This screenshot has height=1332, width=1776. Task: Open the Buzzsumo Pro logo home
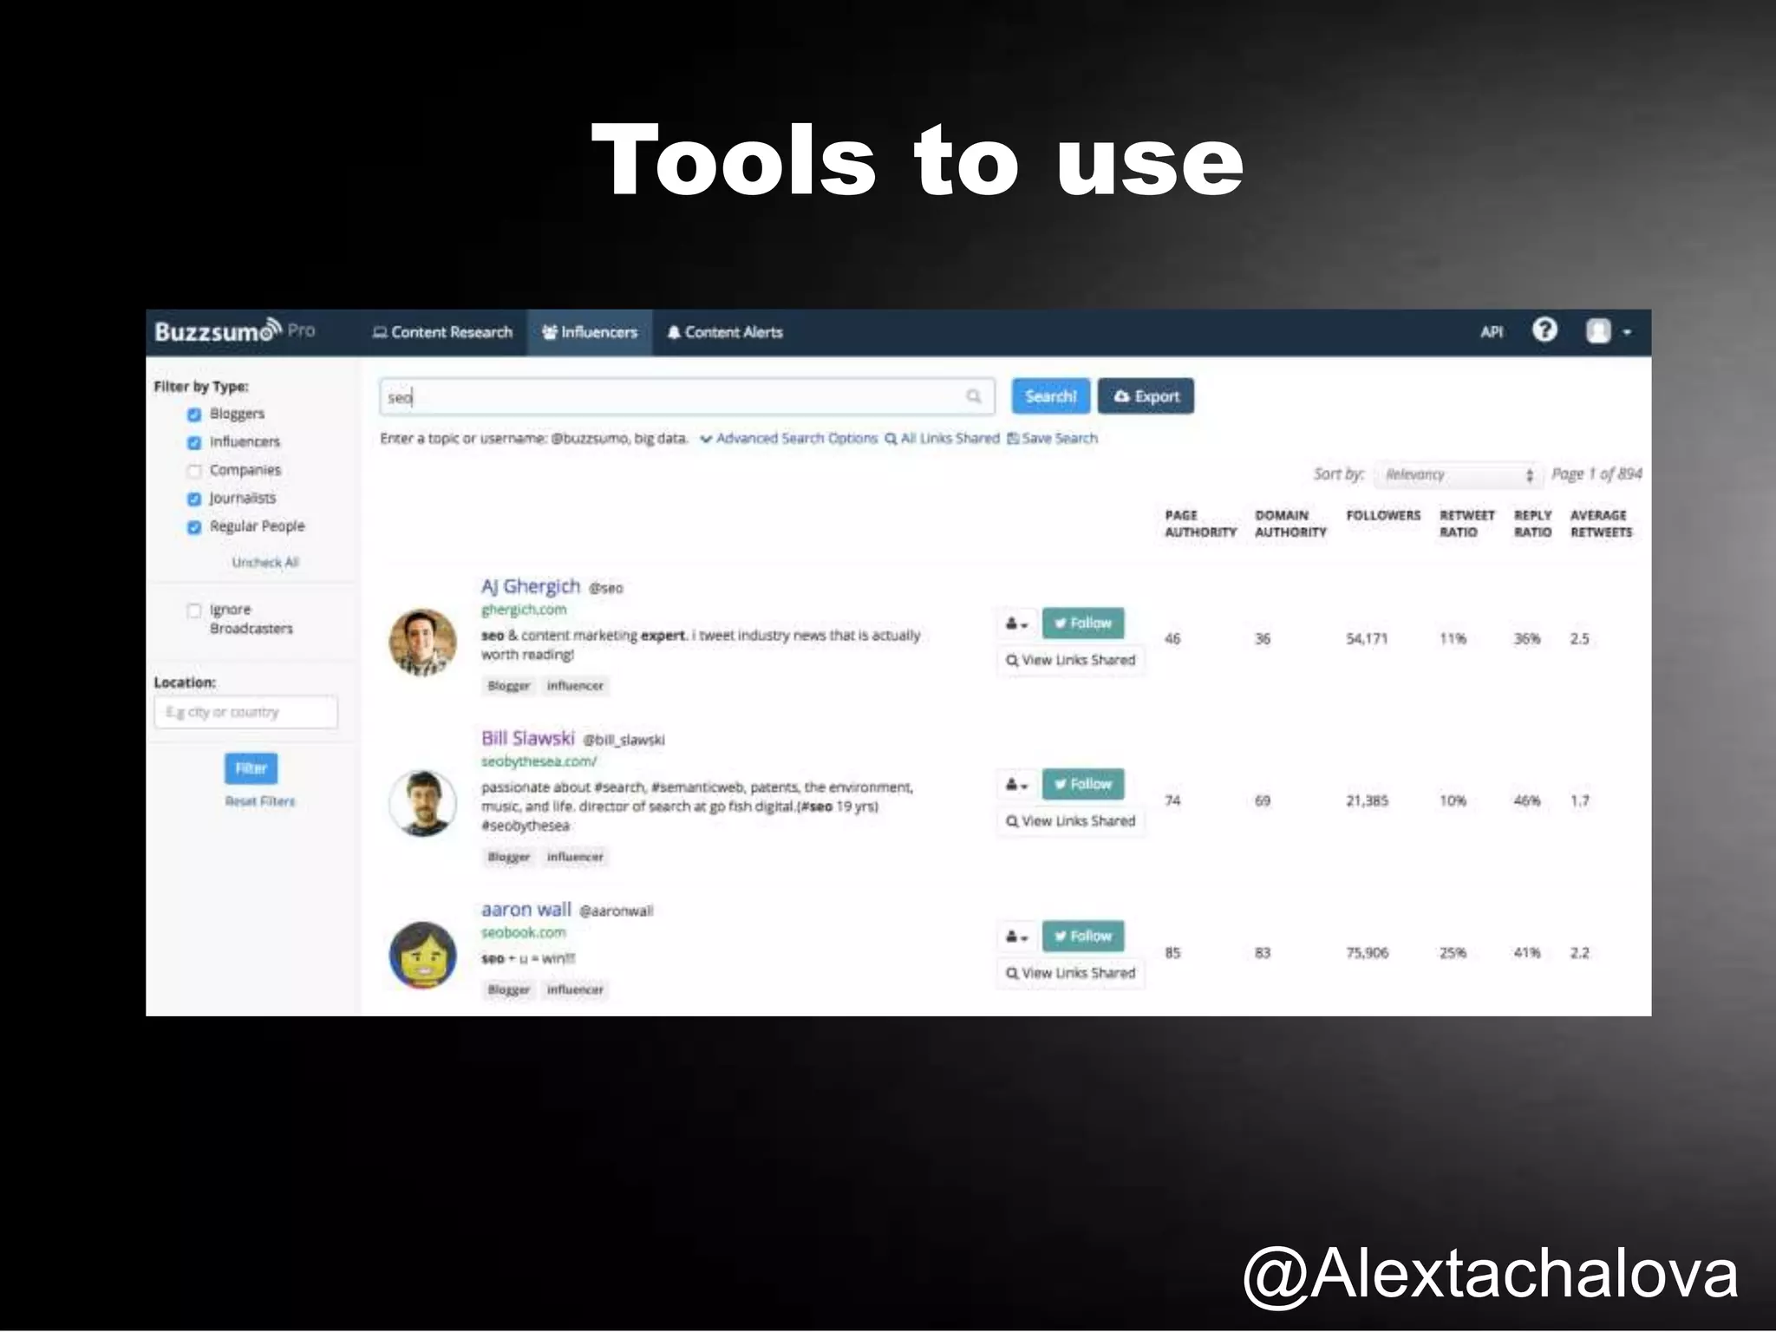click(234, 331)
